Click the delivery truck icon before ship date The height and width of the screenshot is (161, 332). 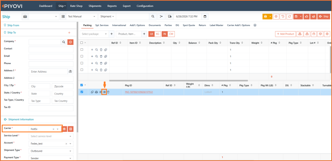(170, 17)
